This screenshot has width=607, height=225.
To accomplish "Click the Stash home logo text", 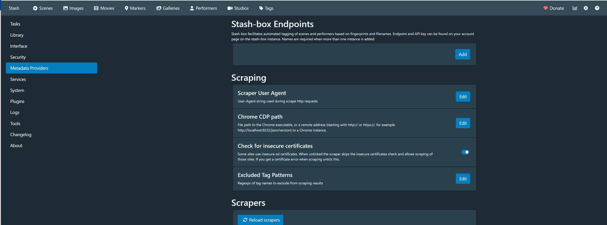I will (14, 8).
